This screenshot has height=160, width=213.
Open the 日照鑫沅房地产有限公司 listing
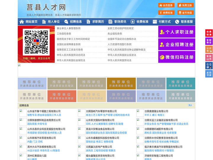click(x=99, y=147)
